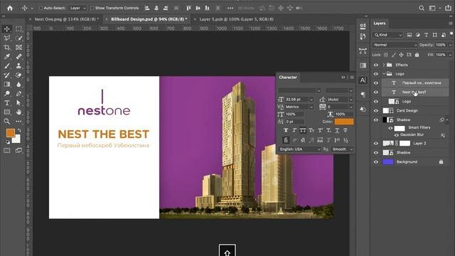Toggle Smart Filters visibility eye
Viewport: 455px width, 256px height.
point(390,128)
